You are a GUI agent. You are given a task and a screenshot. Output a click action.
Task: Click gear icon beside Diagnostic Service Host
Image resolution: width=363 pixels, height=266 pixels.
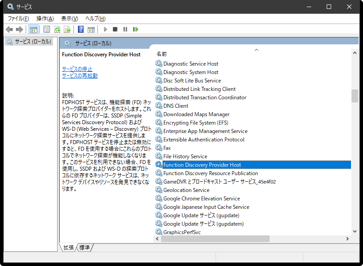point(158,63)
